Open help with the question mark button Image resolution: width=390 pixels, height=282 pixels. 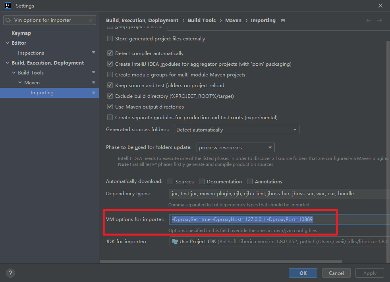(10, 273)
